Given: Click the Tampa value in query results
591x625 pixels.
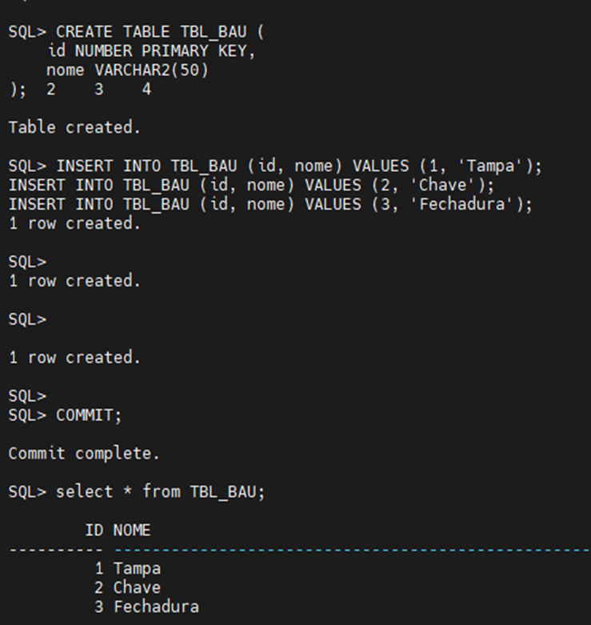Looking at the screenshot, I should (x=137, y=569).
